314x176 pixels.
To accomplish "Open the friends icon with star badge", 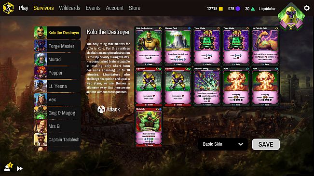I will (8, 167).
